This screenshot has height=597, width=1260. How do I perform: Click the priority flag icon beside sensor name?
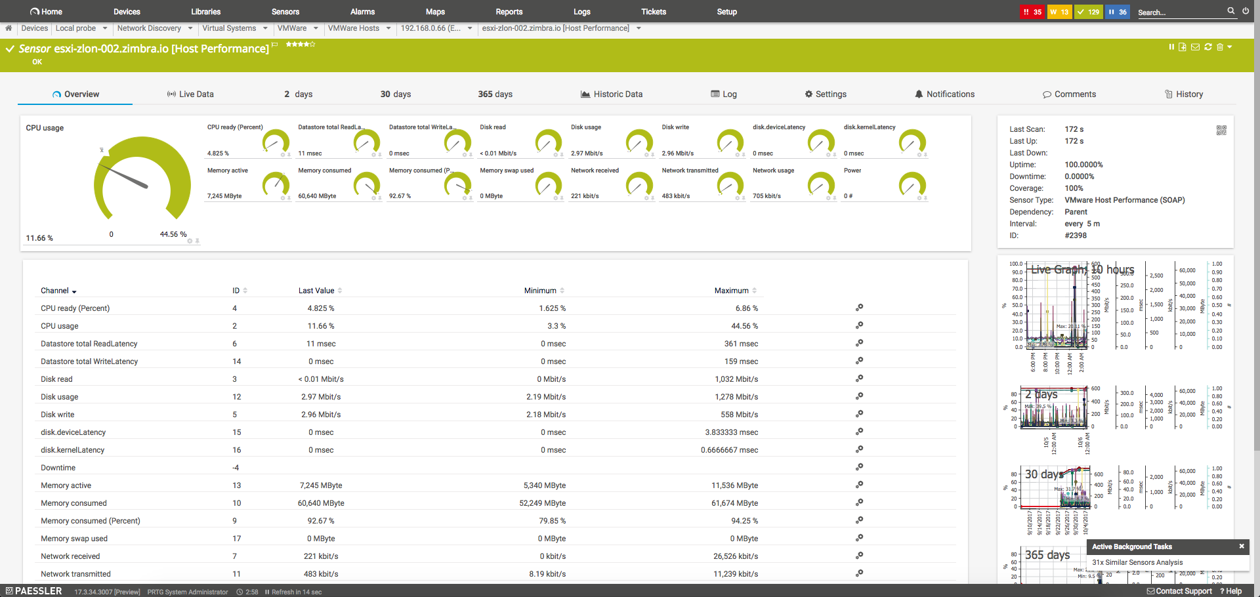[275, 45]
